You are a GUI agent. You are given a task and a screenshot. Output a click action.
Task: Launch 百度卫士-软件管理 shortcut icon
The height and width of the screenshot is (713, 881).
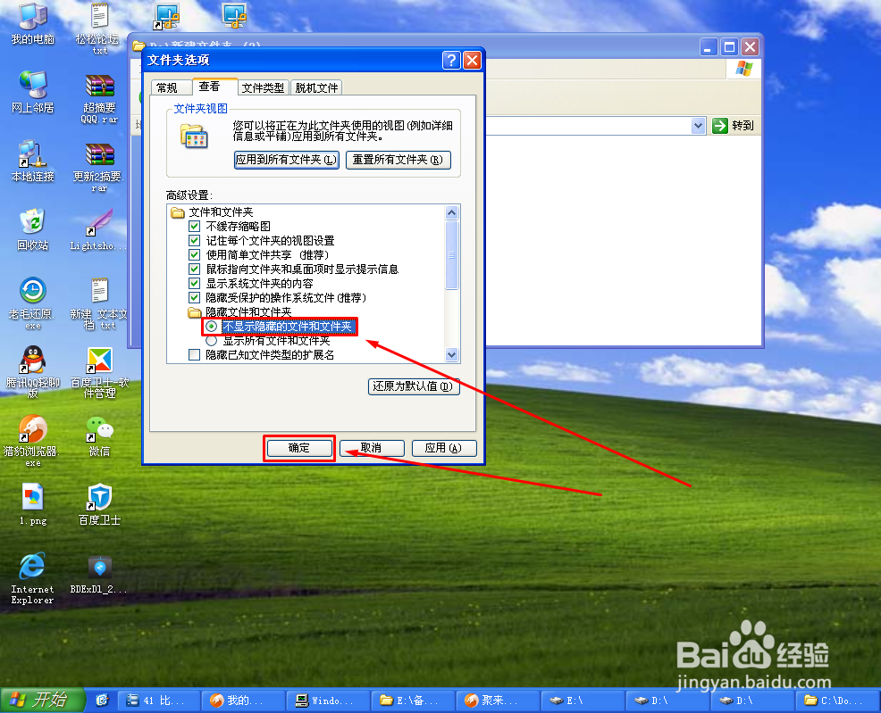pos(99,372)
